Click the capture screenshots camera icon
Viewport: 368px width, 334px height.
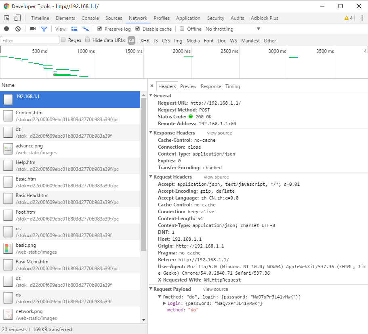click(33, 29)
